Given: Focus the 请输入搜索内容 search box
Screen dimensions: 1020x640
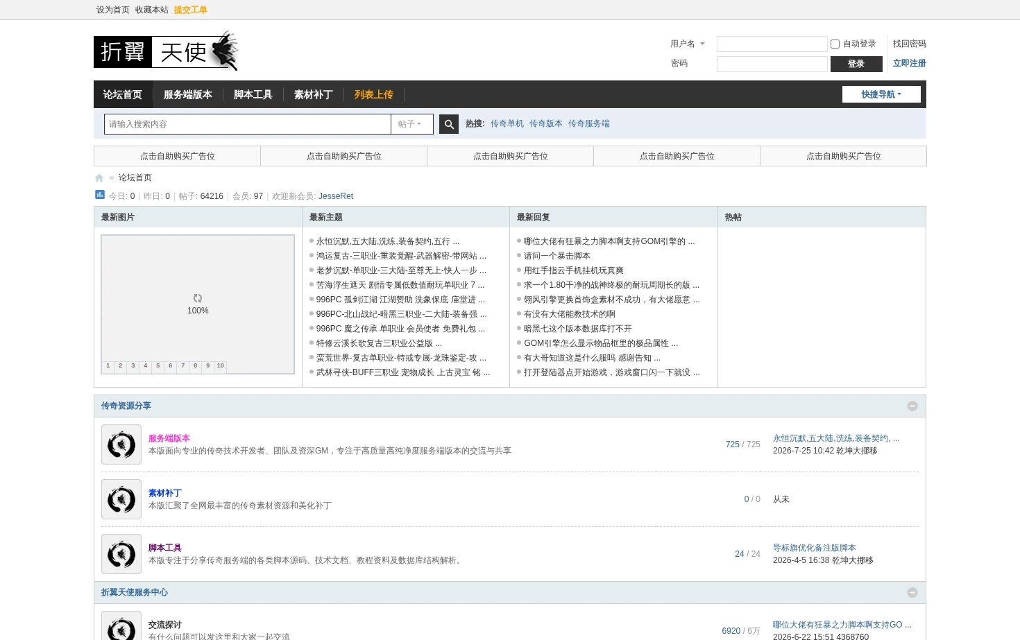Looking at the screenshot, I should [x=248, y=124].
